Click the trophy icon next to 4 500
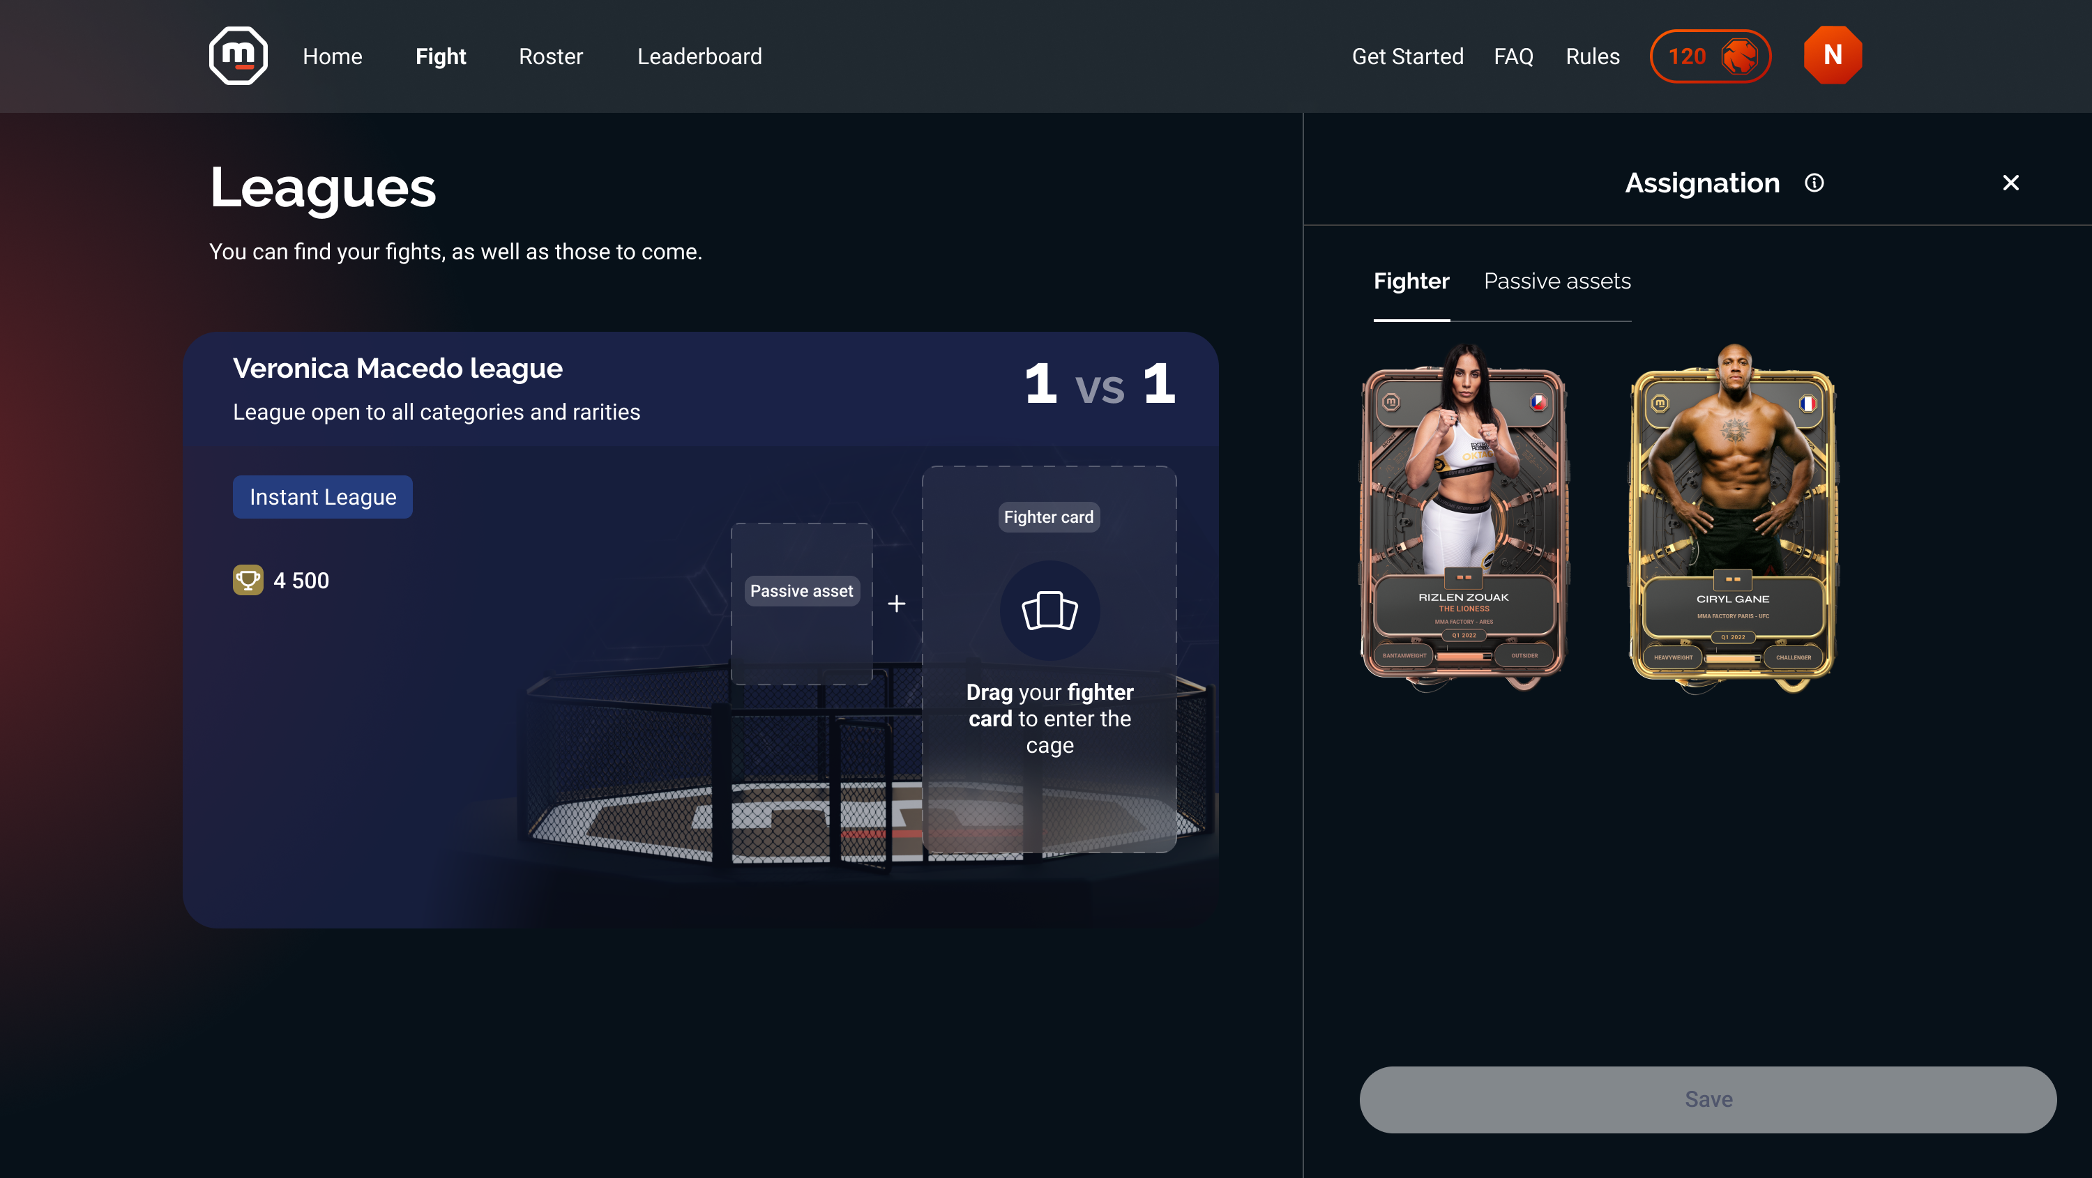This screenshot has height=1178, width=2092. (248, 580)
